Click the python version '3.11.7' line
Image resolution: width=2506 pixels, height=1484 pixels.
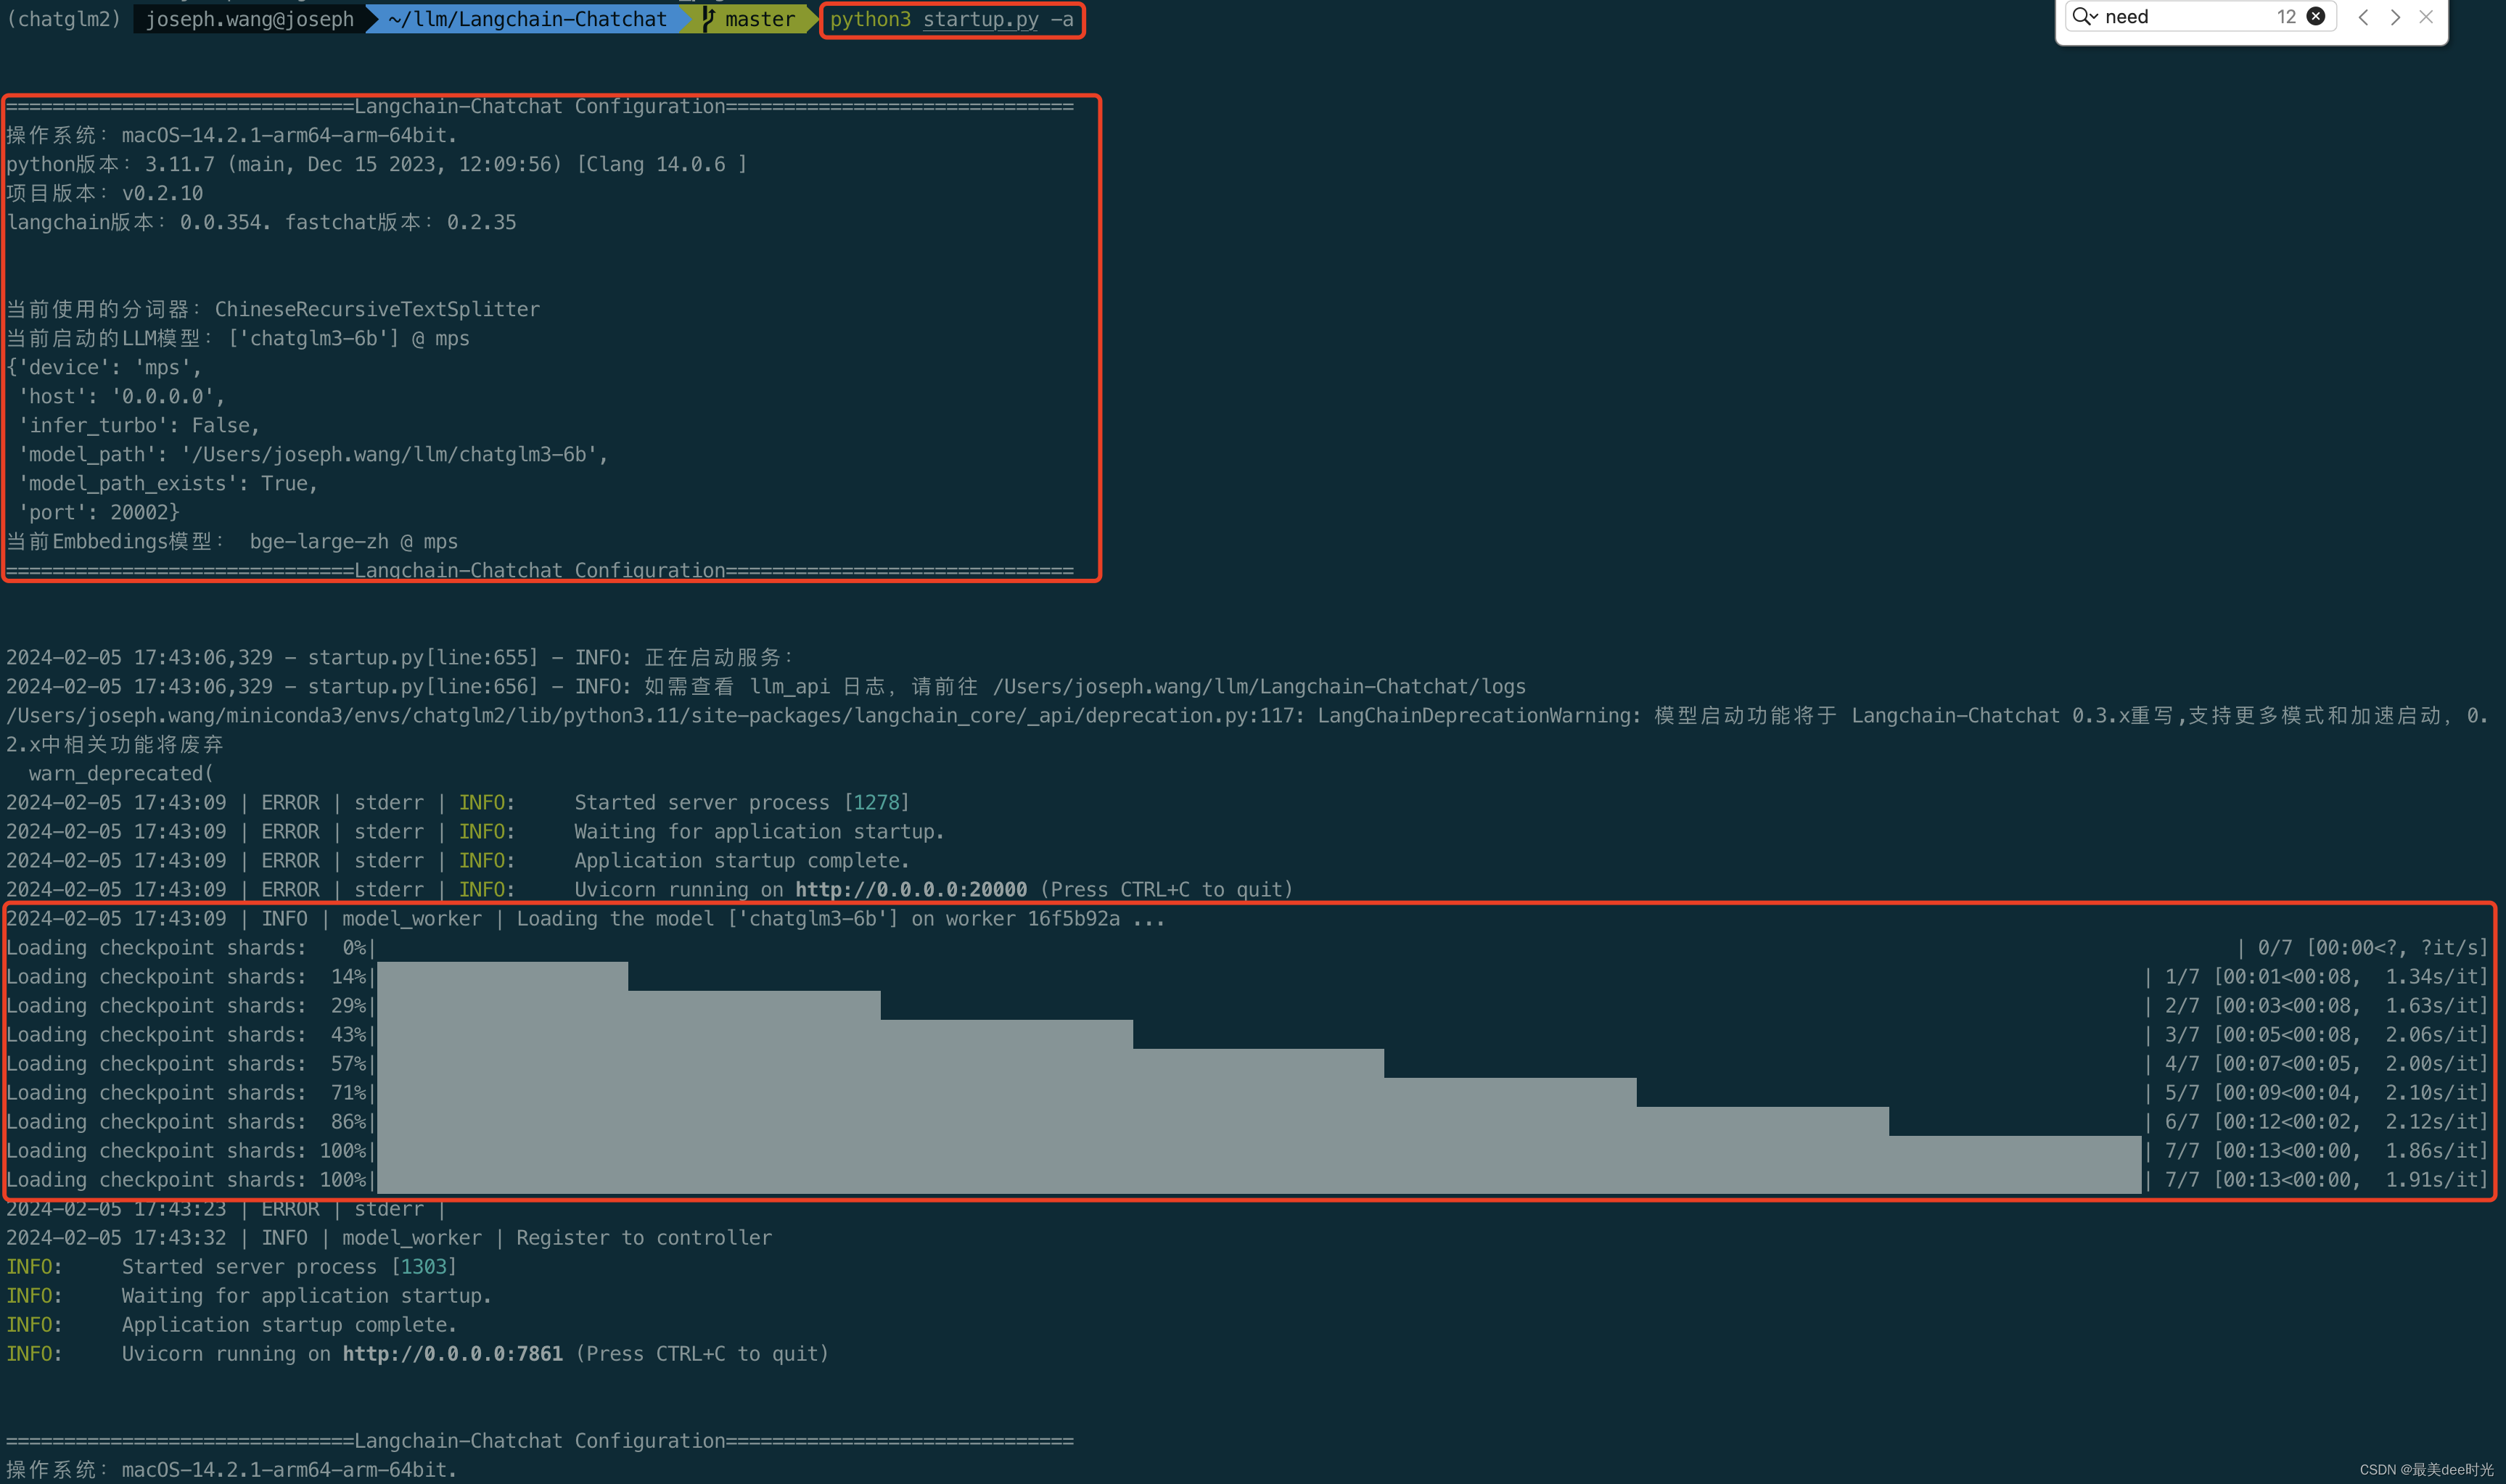point(377,164)
